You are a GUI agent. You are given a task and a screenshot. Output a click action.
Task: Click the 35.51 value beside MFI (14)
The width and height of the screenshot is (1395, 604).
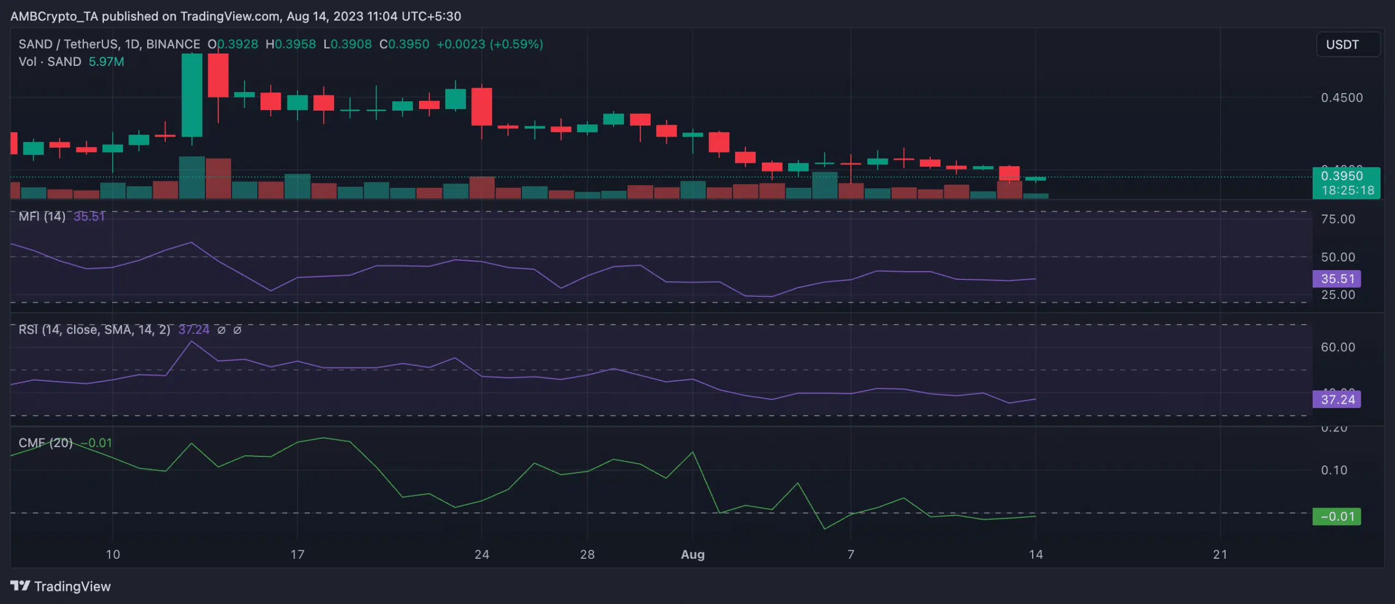pos(89,216)
